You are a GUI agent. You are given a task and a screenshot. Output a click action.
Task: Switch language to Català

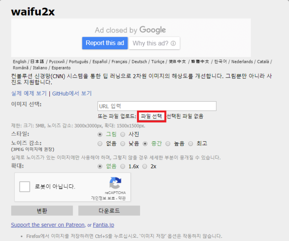coord(263,62)
